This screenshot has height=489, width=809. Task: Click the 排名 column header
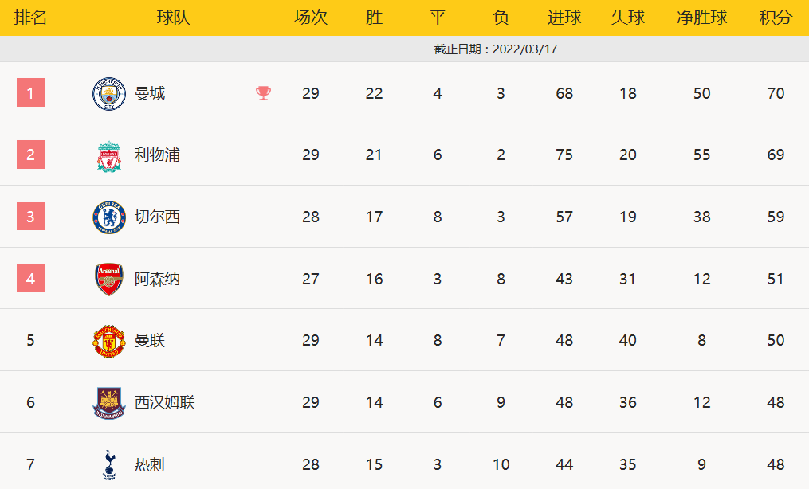click(30, 18)
